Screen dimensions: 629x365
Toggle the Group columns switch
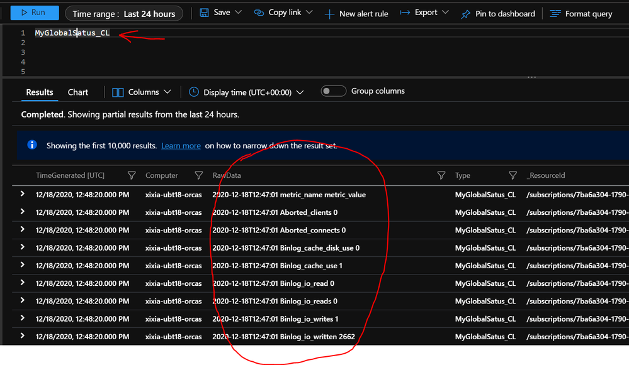(x=333, y=91)
